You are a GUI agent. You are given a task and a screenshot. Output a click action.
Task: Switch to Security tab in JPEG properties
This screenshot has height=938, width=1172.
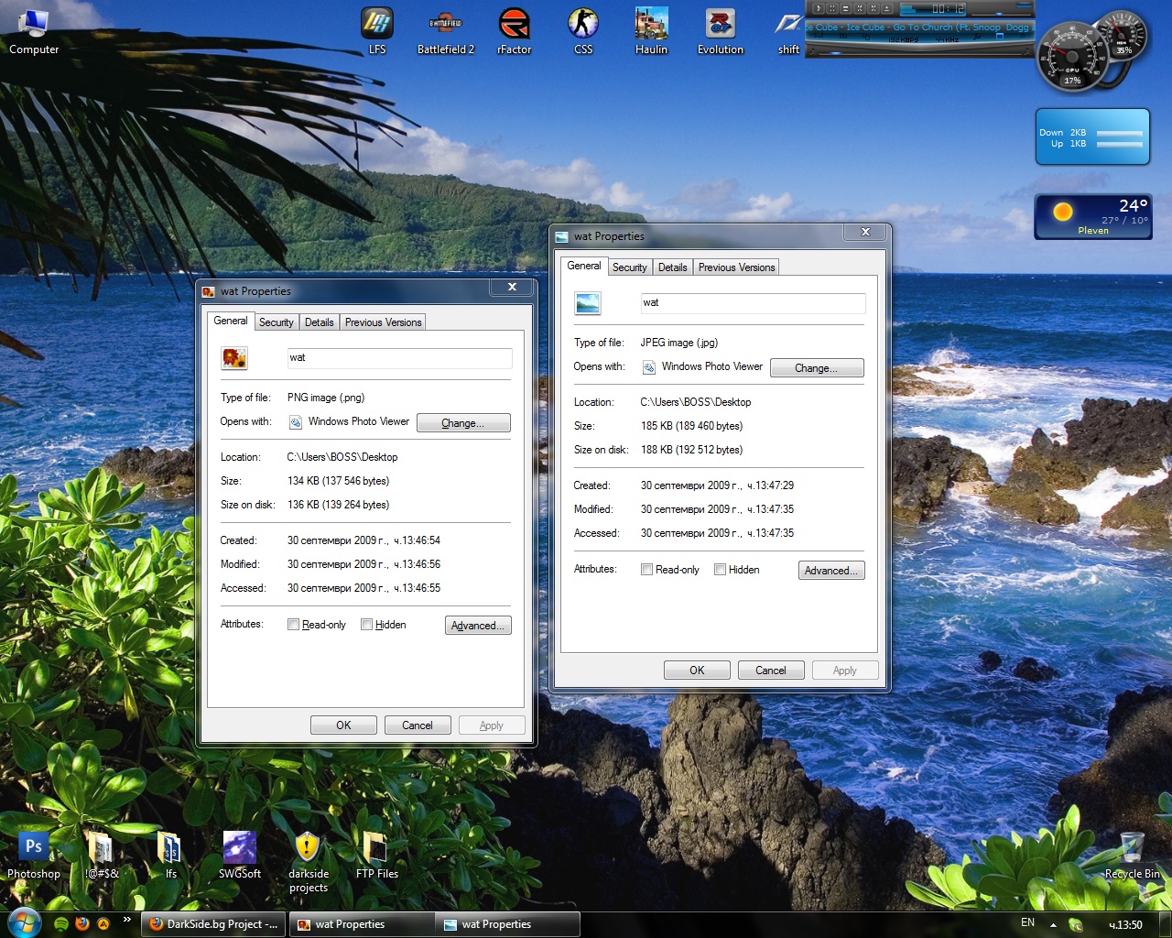tap(629, 267)
